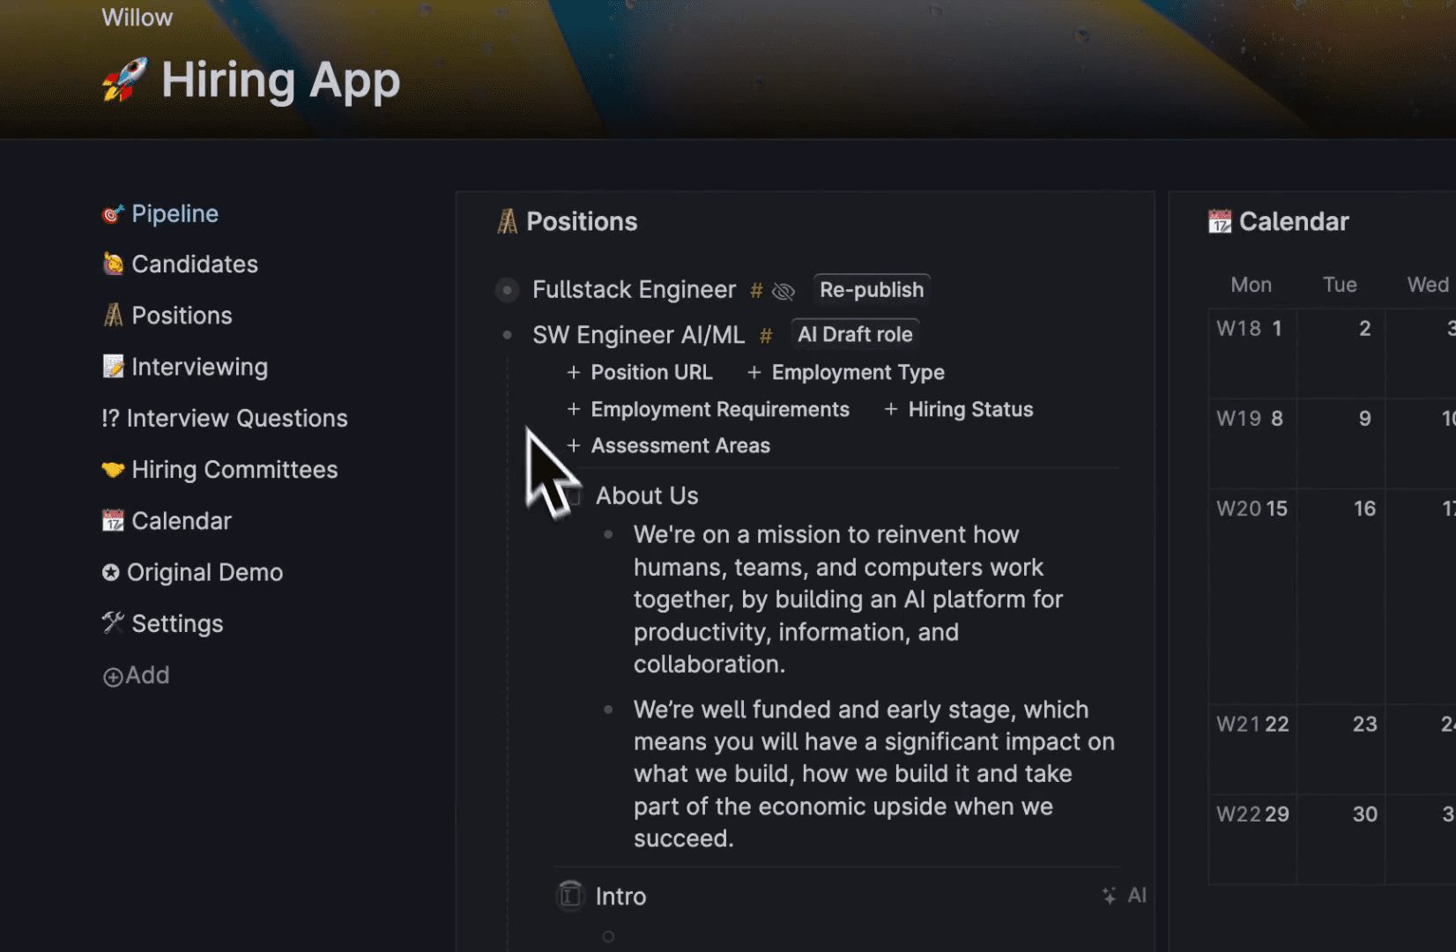The width and height of the screenshot is (1456, 952).
Task: Click the Re-publish button
Action: (872, 290)
